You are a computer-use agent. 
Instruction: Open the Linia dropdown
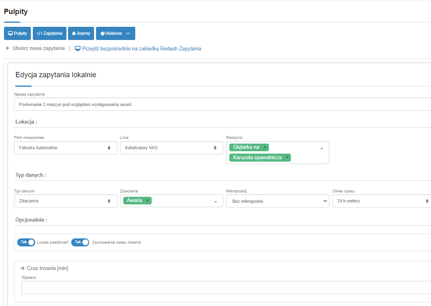172,148
